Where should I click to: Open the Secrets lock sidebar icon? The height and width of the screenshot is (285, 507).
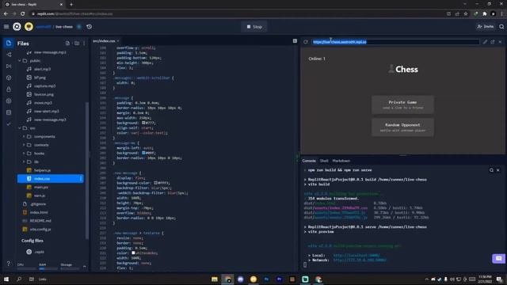(x=9, y=89)
